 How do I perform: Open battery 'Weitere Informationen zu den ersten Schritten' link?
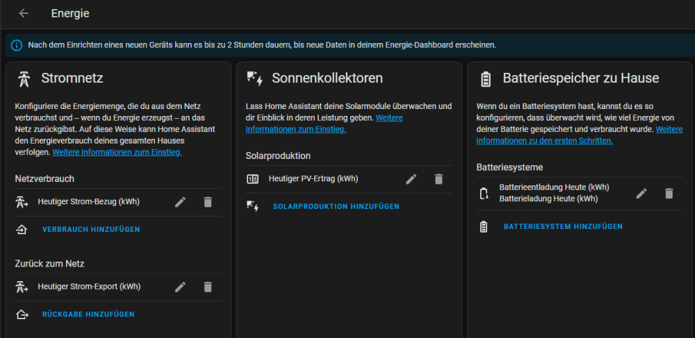tap(580, 135)
